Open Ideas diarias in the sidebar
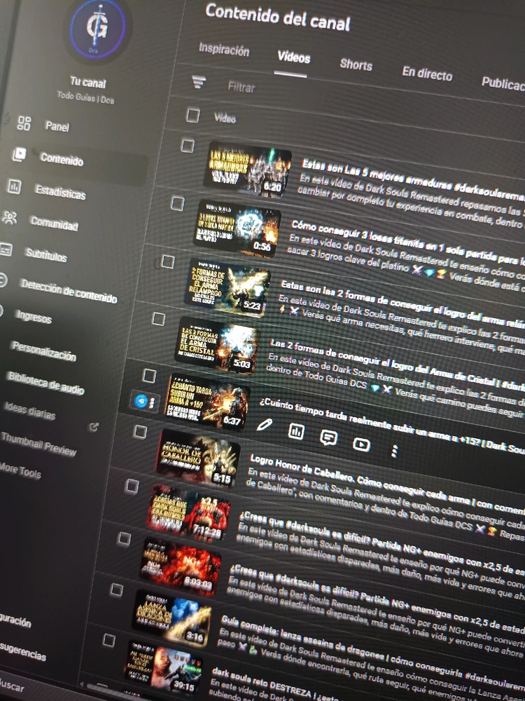Screen dimensions: 525x701 (30, 411)
